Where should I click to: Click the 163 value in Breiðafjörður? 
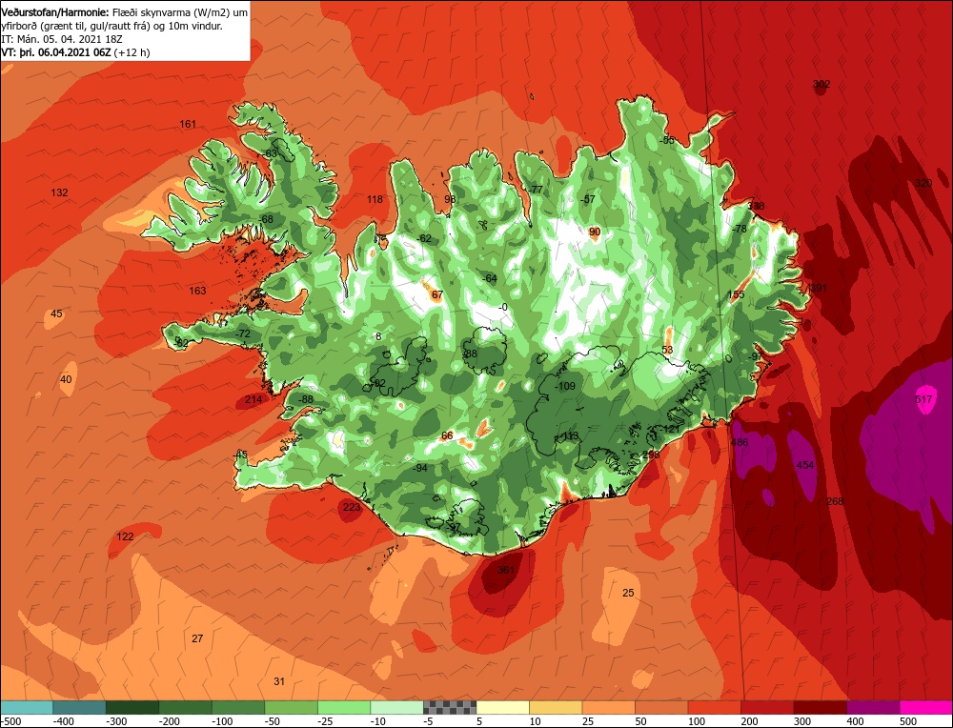coord(197,291)
